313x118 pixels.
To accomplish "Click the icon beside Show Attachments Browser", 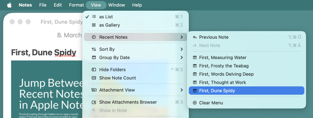I will click(94, 102).
